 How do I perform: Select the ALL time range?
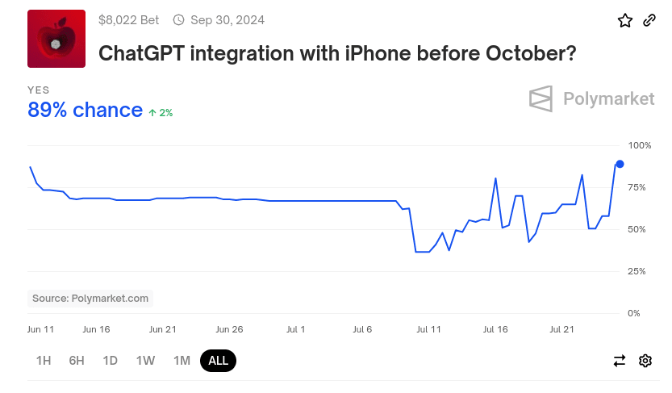pyautogui.click(x=218, y=361)
